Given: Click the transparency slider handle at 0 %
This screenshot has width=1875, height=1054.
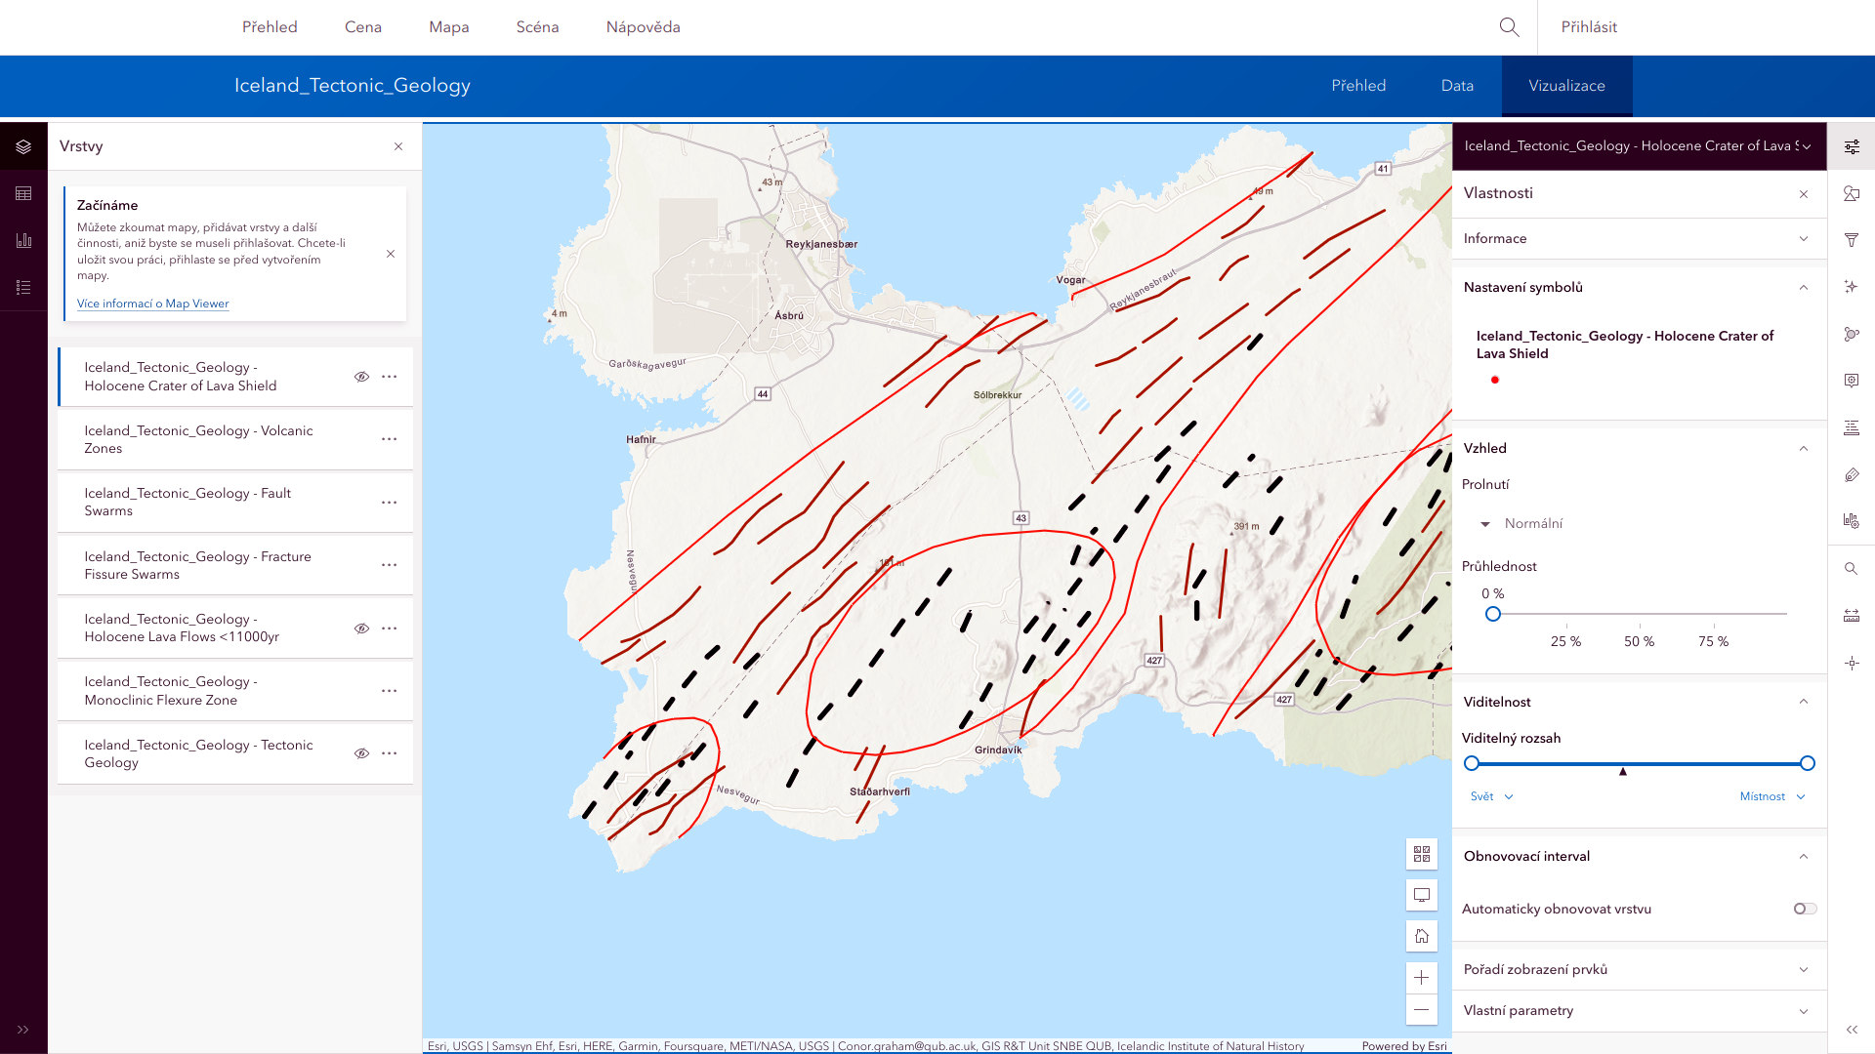Looking at the screenshot, I should click(x=1492, y=614).
